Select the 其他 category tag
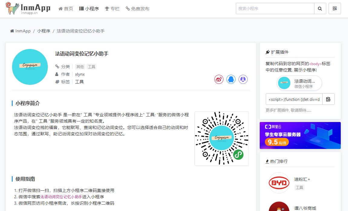Image resolution: width=348 pixels, height=211 pixels. coord(80,67)
